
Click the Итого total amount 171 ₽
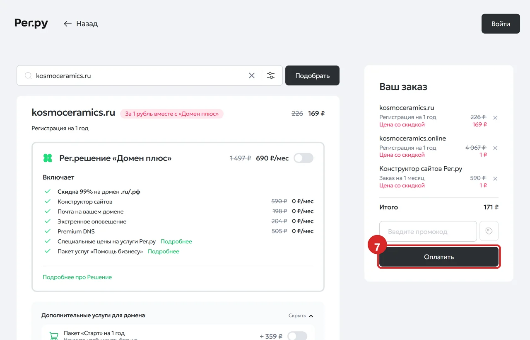pos(491,207)
